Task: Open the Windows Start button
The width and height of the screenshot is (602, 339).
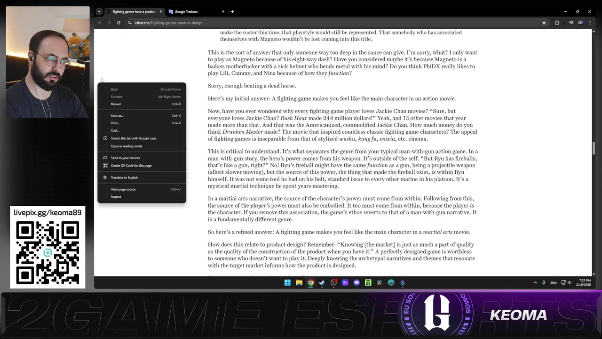Action: point(287,282)
